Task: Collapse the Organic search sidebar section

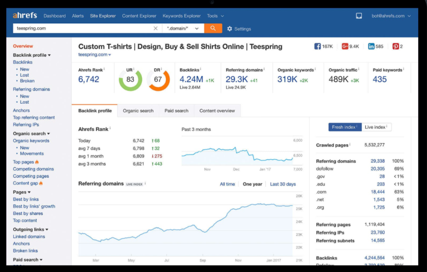Action: tap(31, 134)
